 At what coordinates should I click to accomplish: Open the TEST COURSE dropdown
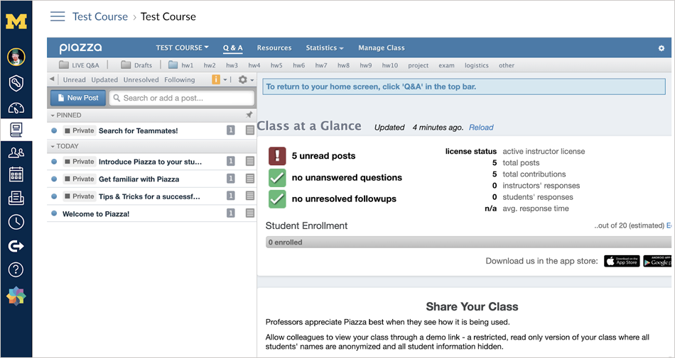tap(182, 47)
